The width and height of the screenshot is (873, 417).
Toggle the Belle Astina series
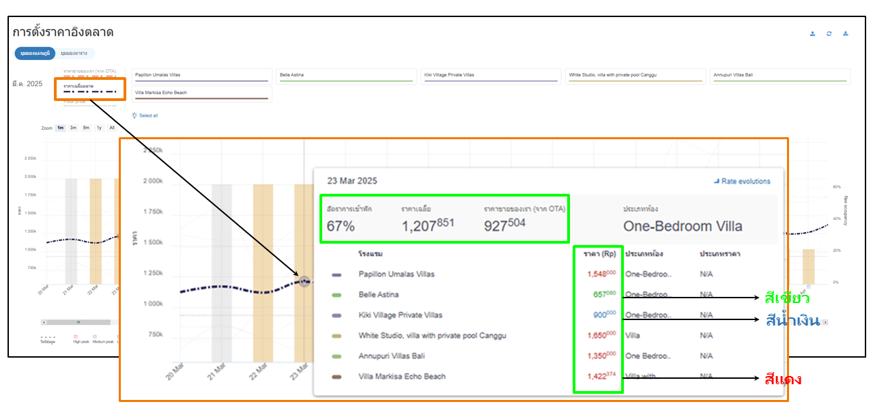click(345, 76)
